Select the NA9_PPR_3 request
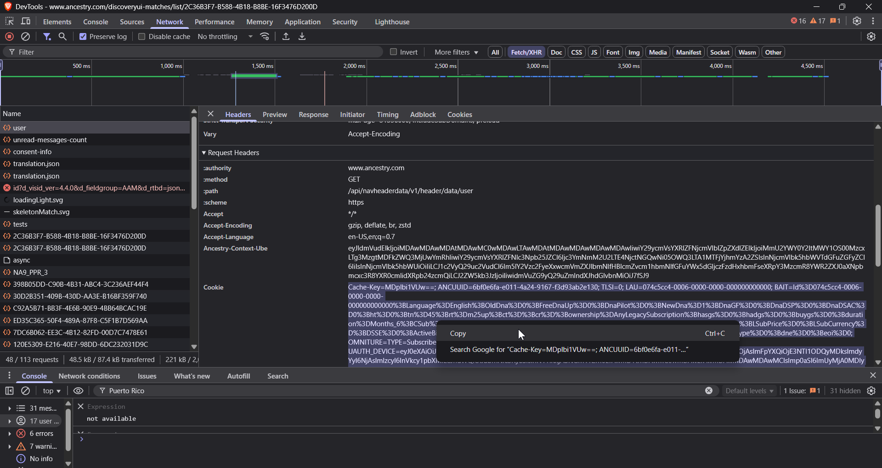This screenshot has width=882, height=468. [x=95, y=272]
